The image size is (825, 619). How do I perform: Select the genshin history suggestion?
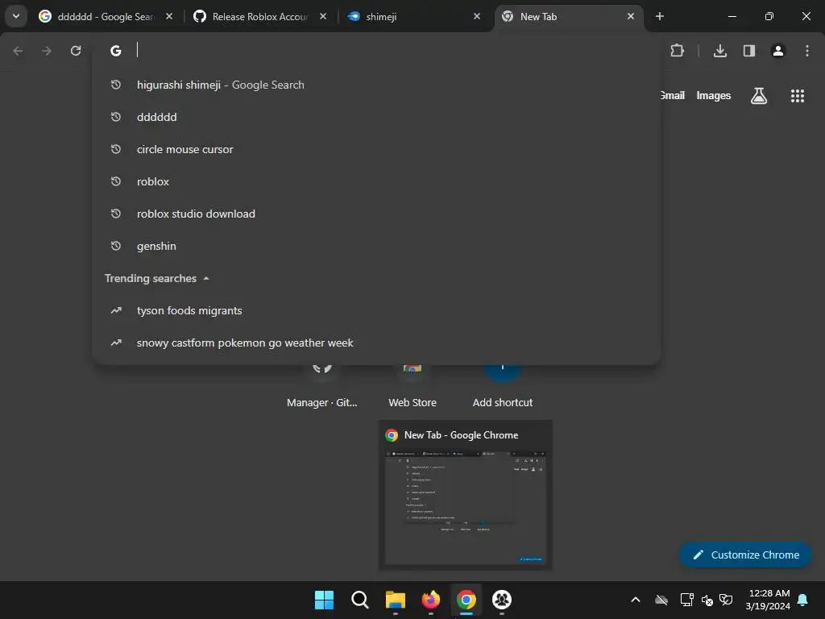(376, 246)
